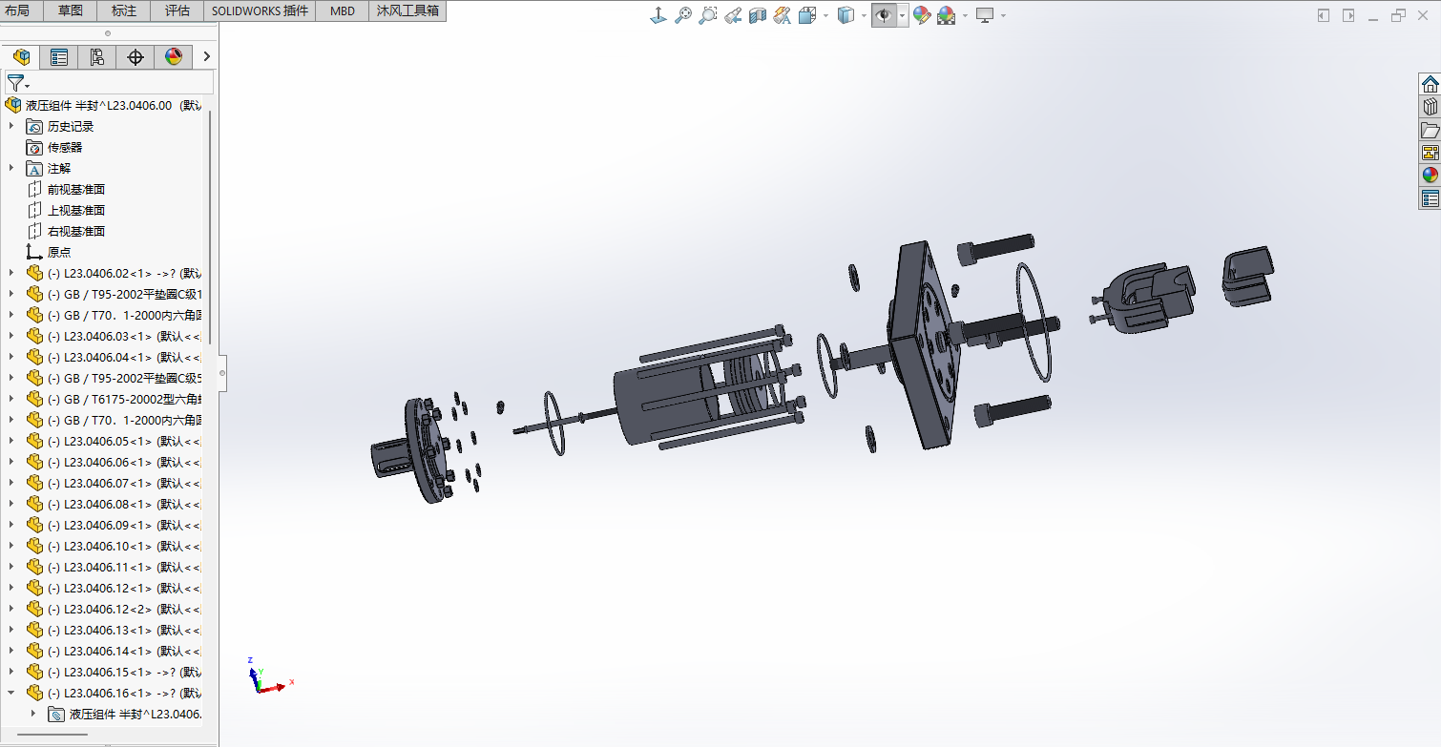Screen dimensions: 1441x747
Task: Click the View Orientation cube icon
Action: pyautogui.click(x=806, y=15)
